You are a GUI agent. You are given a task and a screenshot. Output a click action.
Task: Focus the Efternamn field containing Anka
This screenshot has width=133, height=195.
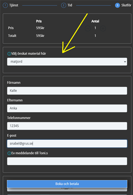[67, 108]
